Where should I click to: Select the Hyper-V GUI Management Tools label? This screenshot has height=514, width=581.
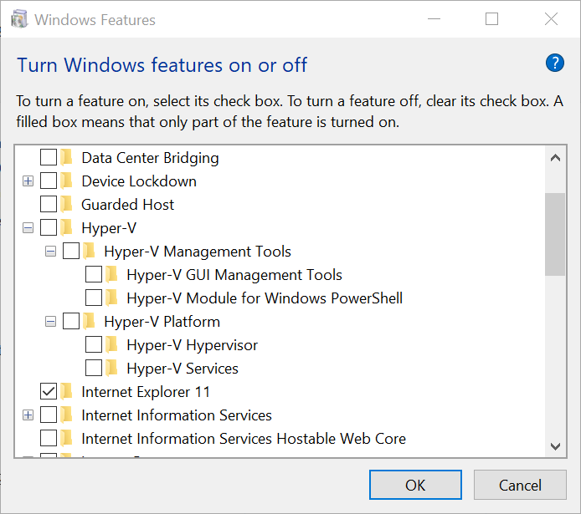[234, 275]
